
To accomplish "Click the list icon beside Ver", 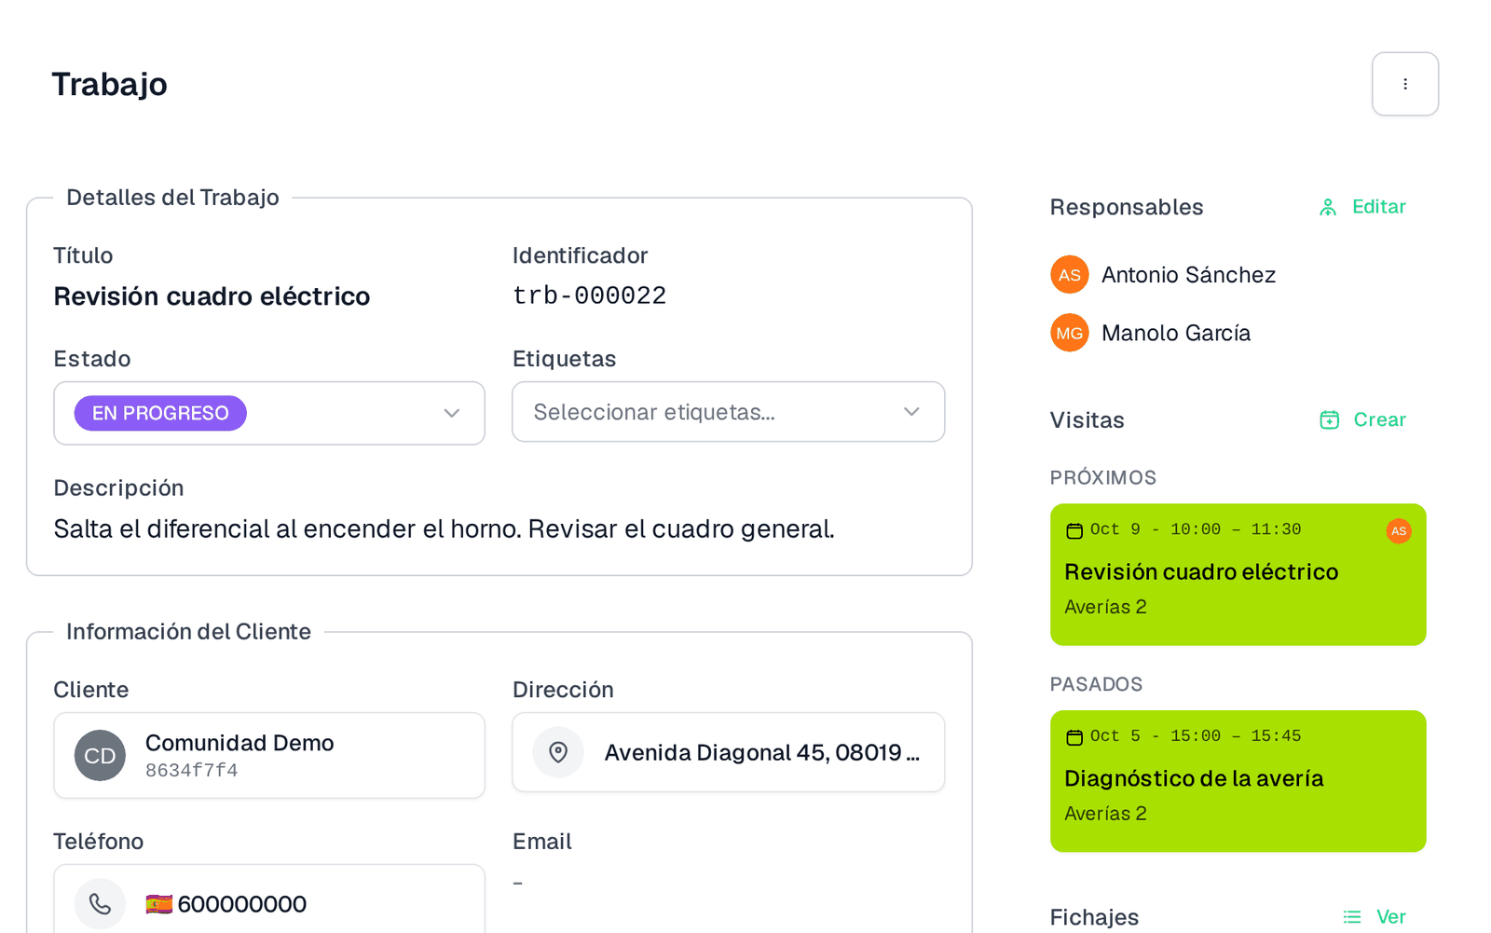I will coord(1352,917).
